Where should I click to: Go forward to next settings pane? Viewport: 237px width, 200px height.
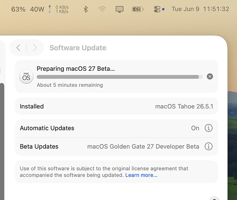[35, 48]
